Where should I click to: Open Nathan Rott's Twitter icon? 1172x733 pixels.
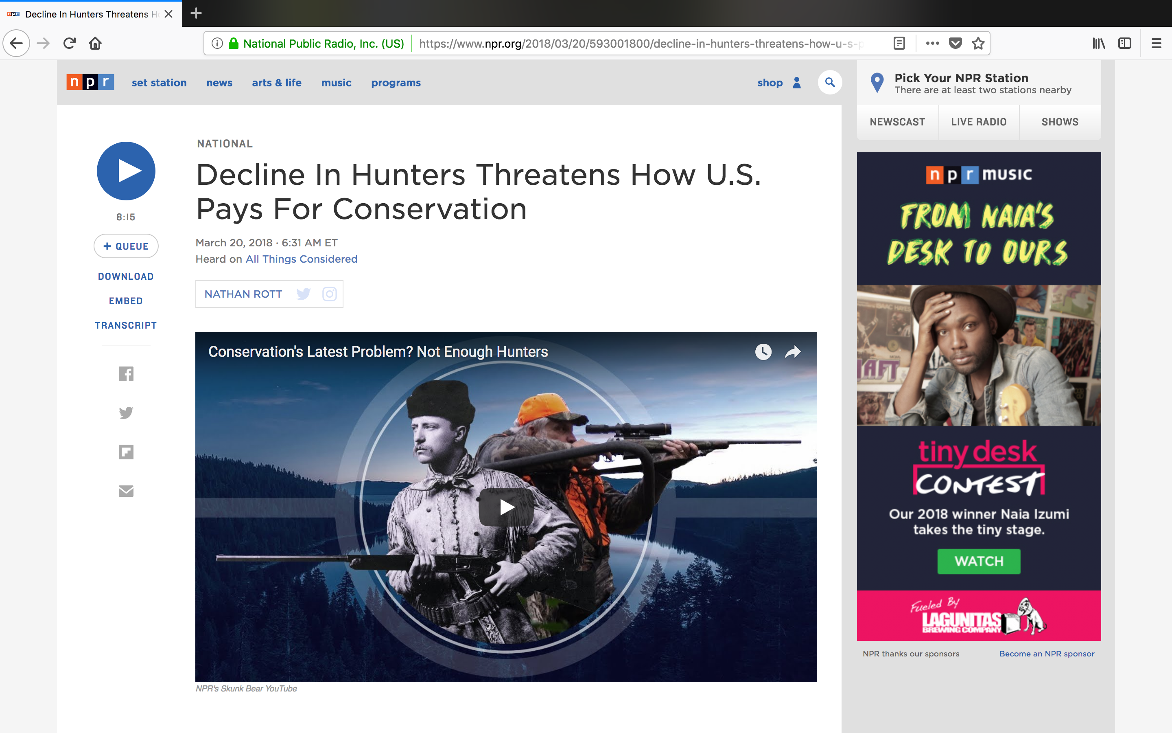coord(303,294)
